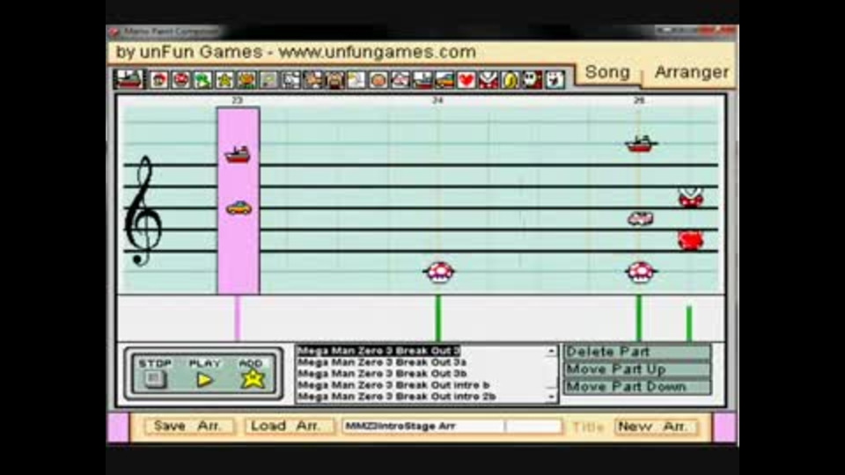The width and height of the screenshot is (845, 475).
Task: Click the car note in highlighted column
Action: coord(239,208)
